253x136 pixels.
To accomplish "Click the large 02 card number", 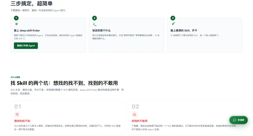I will (135, 106).
